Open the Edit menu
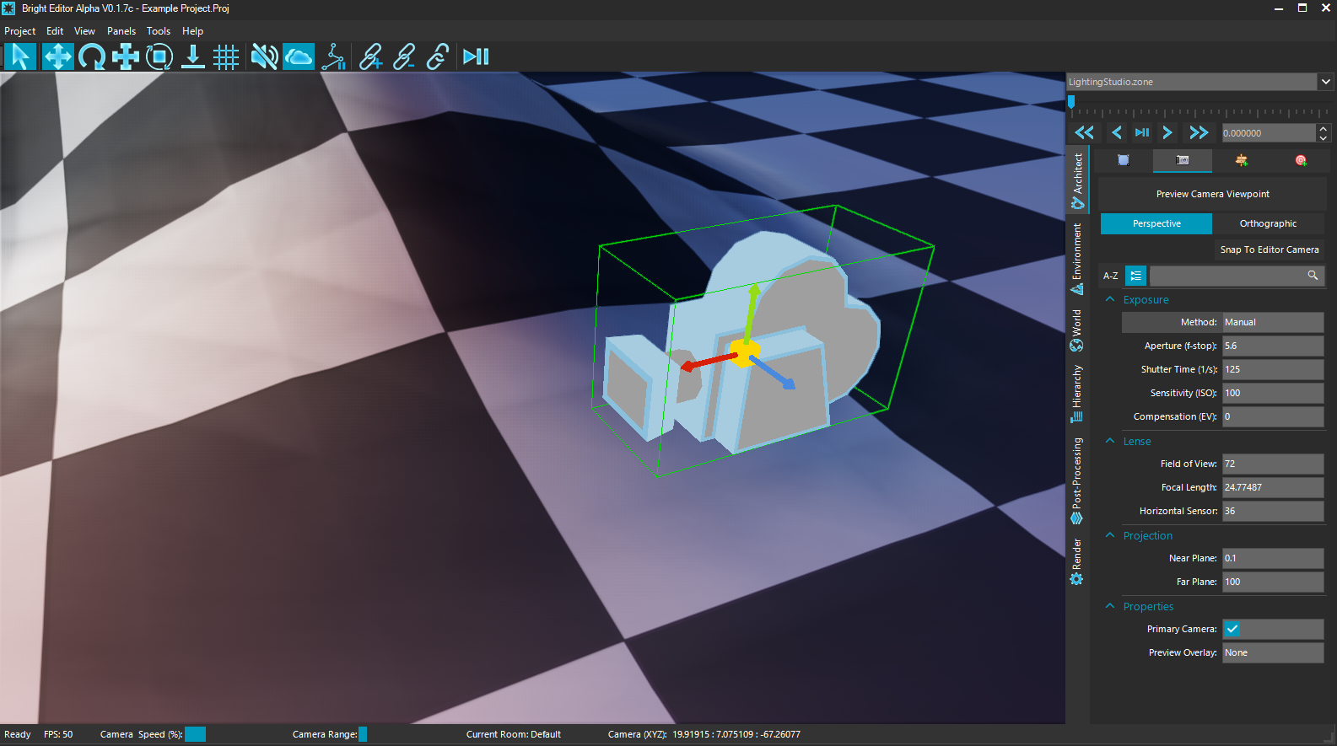Image resolution: width=1337 pixels, height=746 pixels. (55, 31)
